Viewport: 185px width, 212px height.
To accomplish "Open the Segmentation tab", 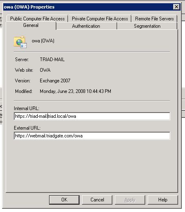I will point(147,26).
